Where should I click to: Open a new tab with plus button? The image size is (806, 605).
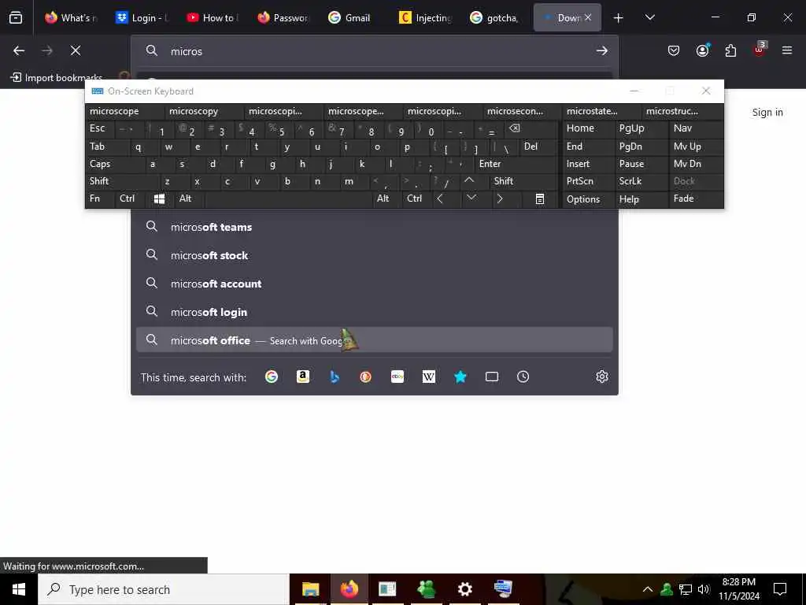(619, 18)
